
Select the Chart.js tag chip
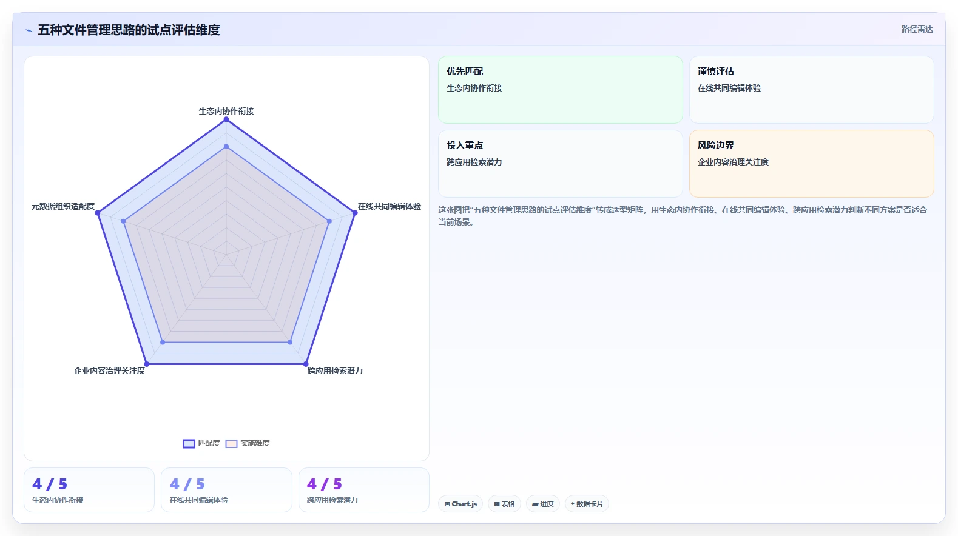tap(460, 504)
